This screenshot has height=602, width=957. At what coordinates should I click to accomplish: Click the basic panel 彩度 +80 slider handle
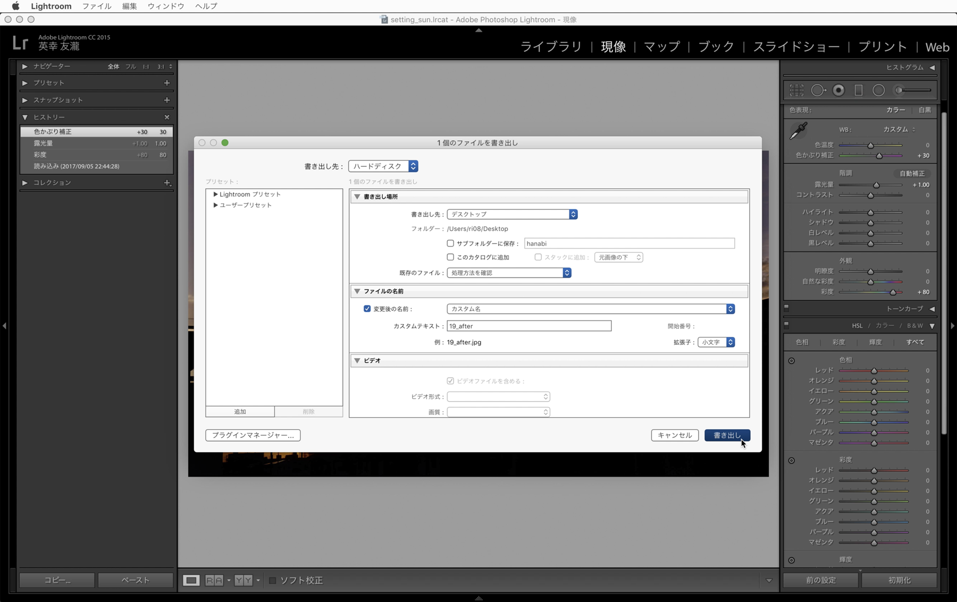(893, 292)
